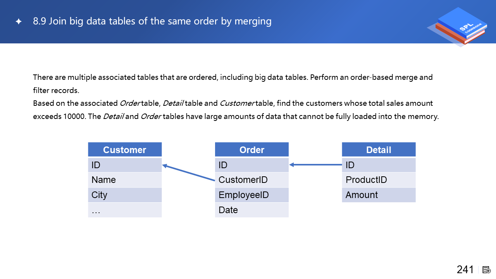Click the return-to-contents icon beside page number
496x279 pixels.
[x=486, y=270]
